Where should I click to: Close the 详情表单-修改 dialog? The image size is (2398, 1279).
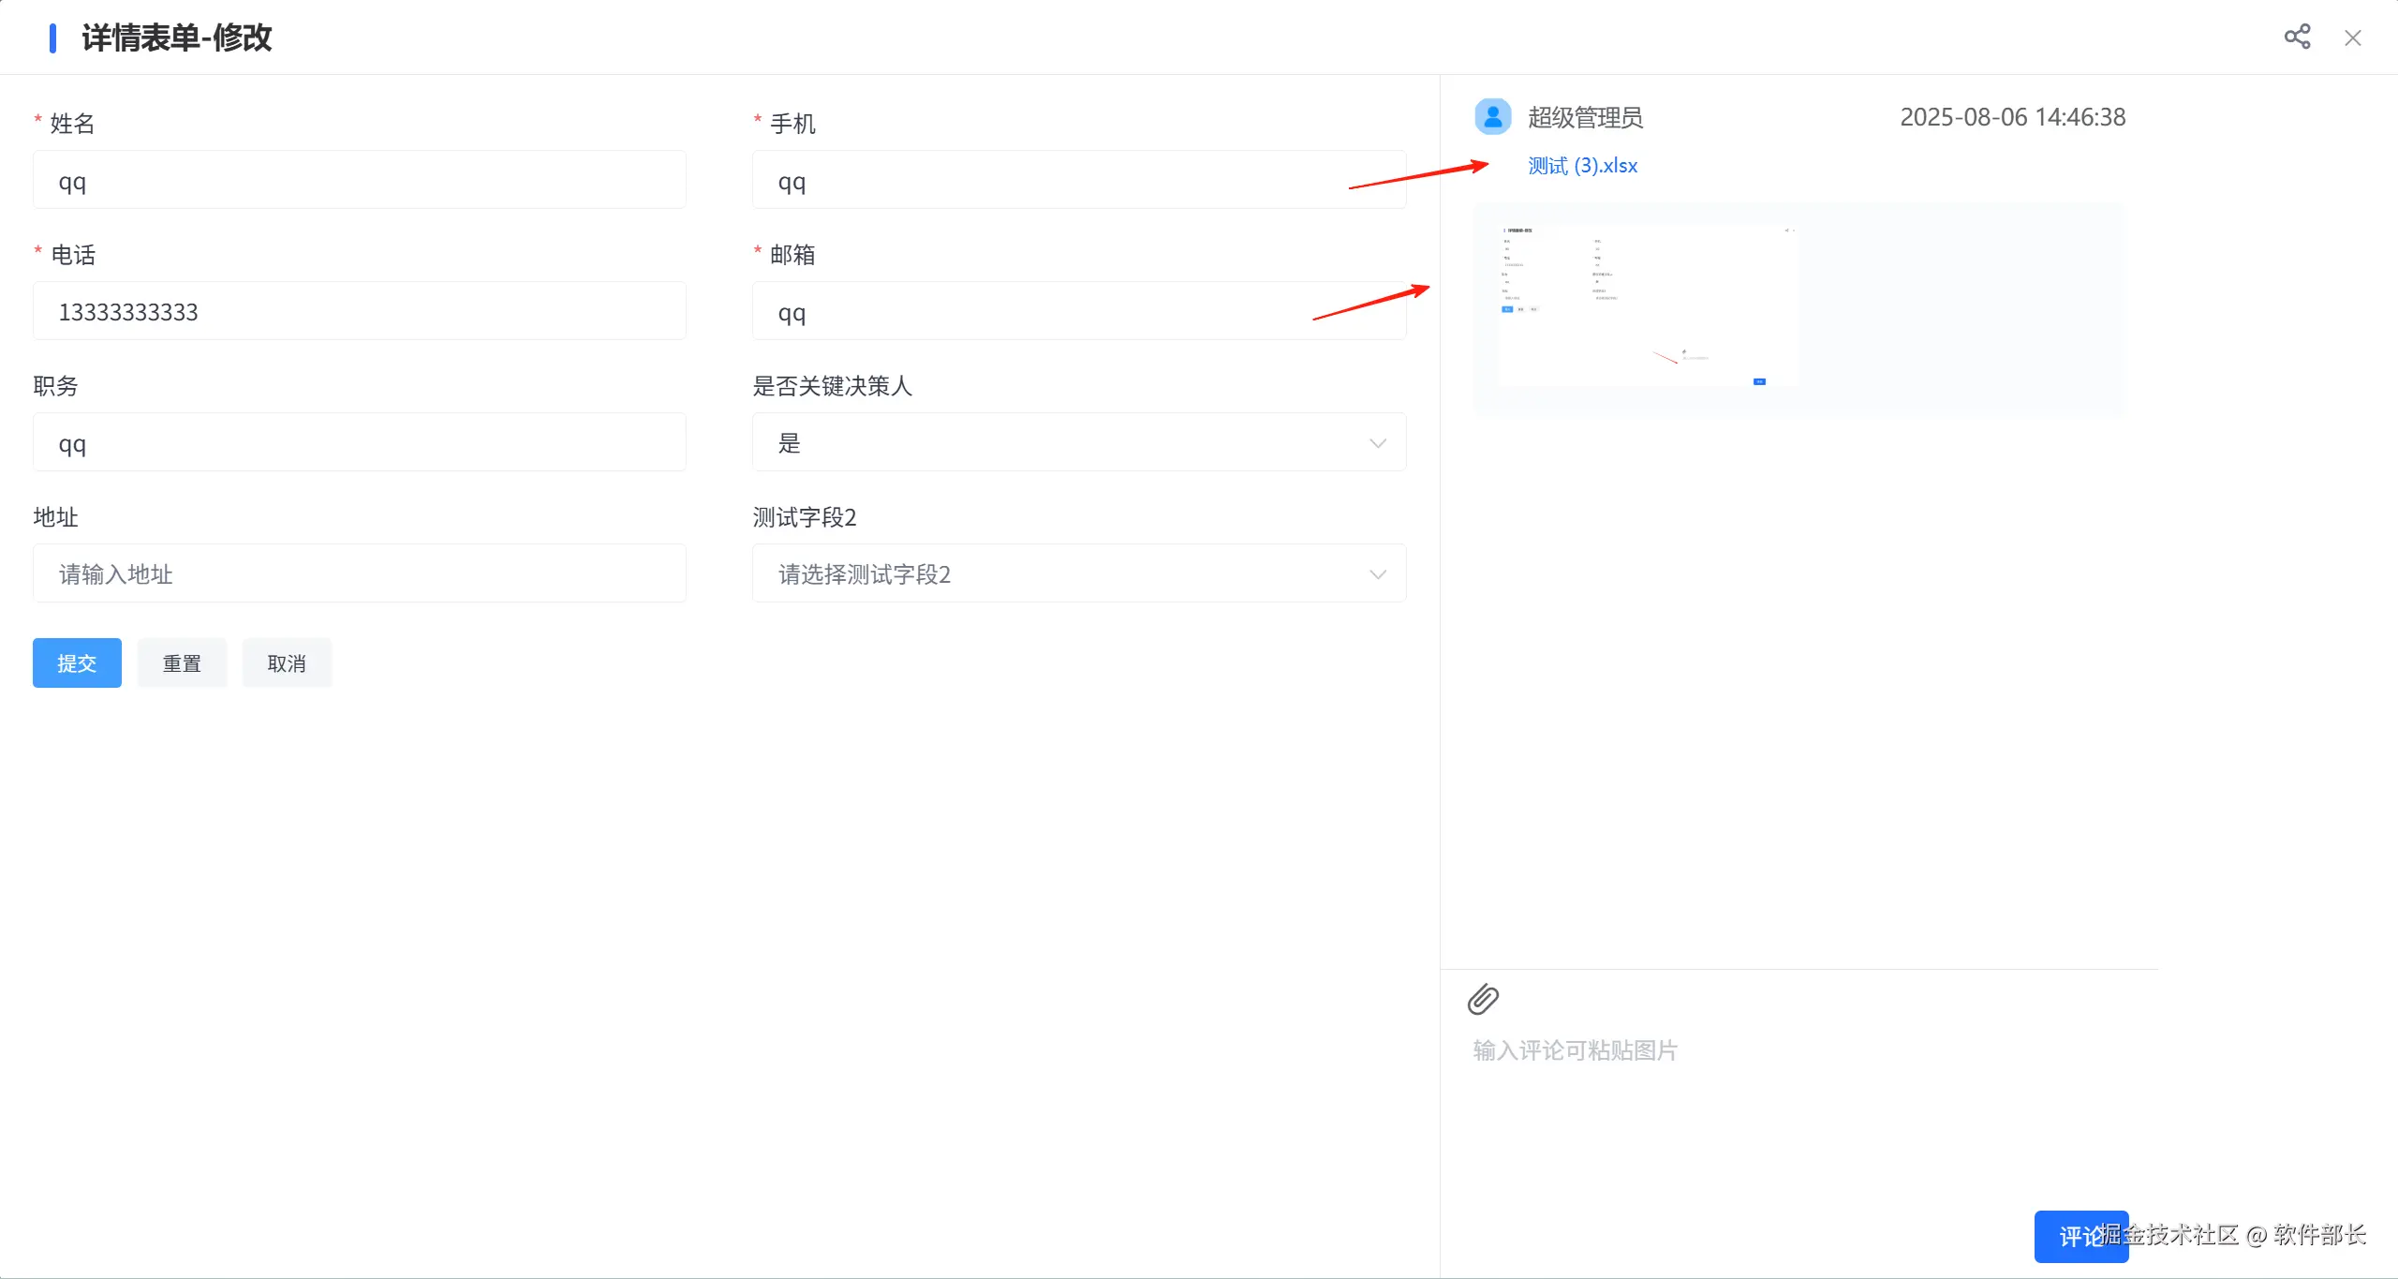(2352, 38)
